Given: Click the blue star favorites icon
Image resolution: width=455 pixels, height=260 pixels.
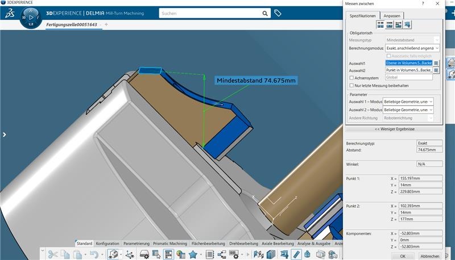Looking at the screenshot, I should coord(193,254).
